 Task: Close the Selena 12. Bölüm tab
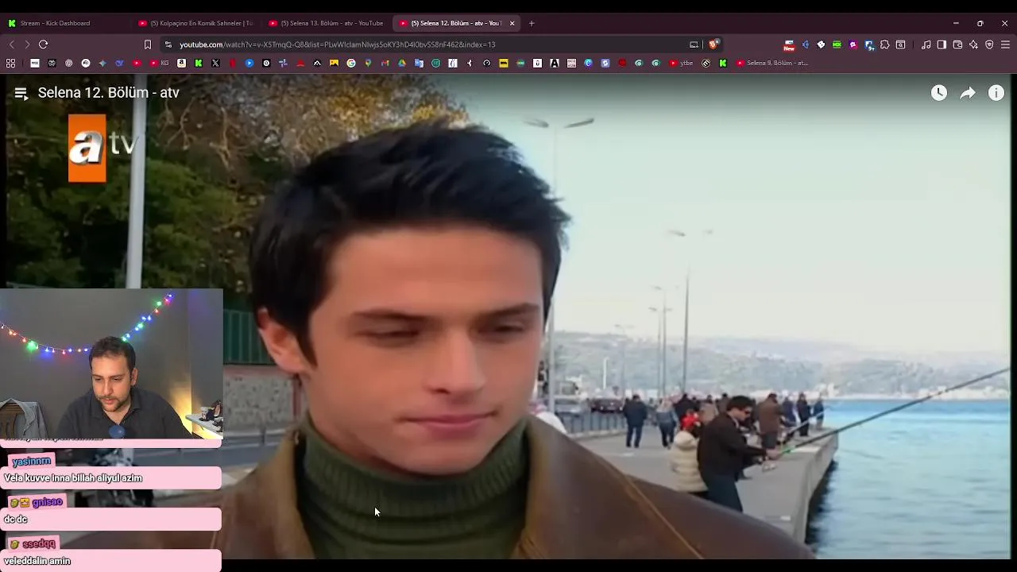pyautogui.click(x=512, y=23)
